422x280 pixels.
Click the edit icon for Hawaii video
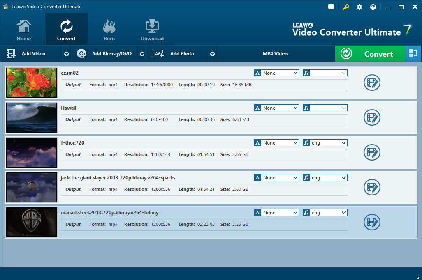(372, 117)
